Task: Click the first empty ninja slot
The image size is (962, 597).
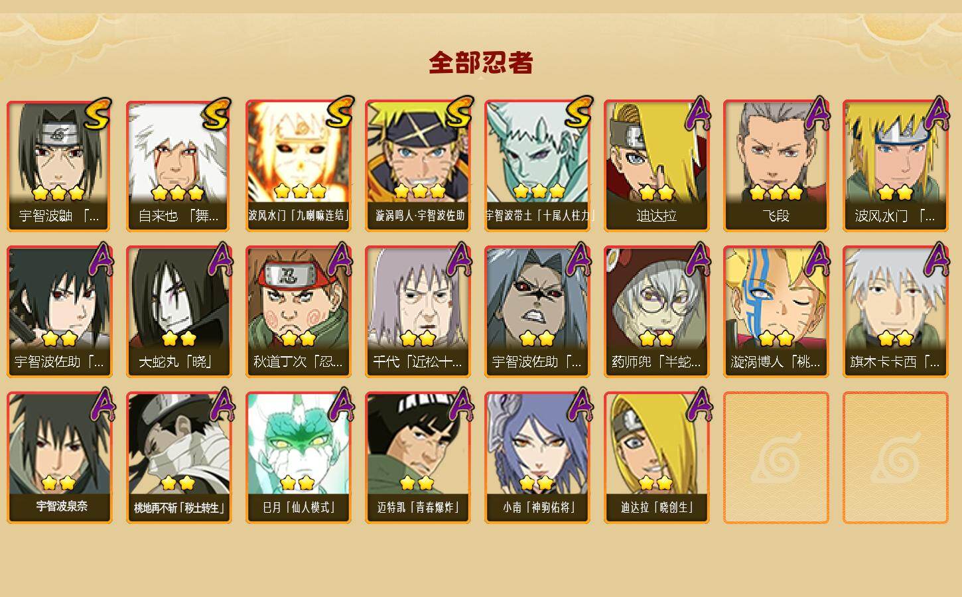Action: point(776,458)
